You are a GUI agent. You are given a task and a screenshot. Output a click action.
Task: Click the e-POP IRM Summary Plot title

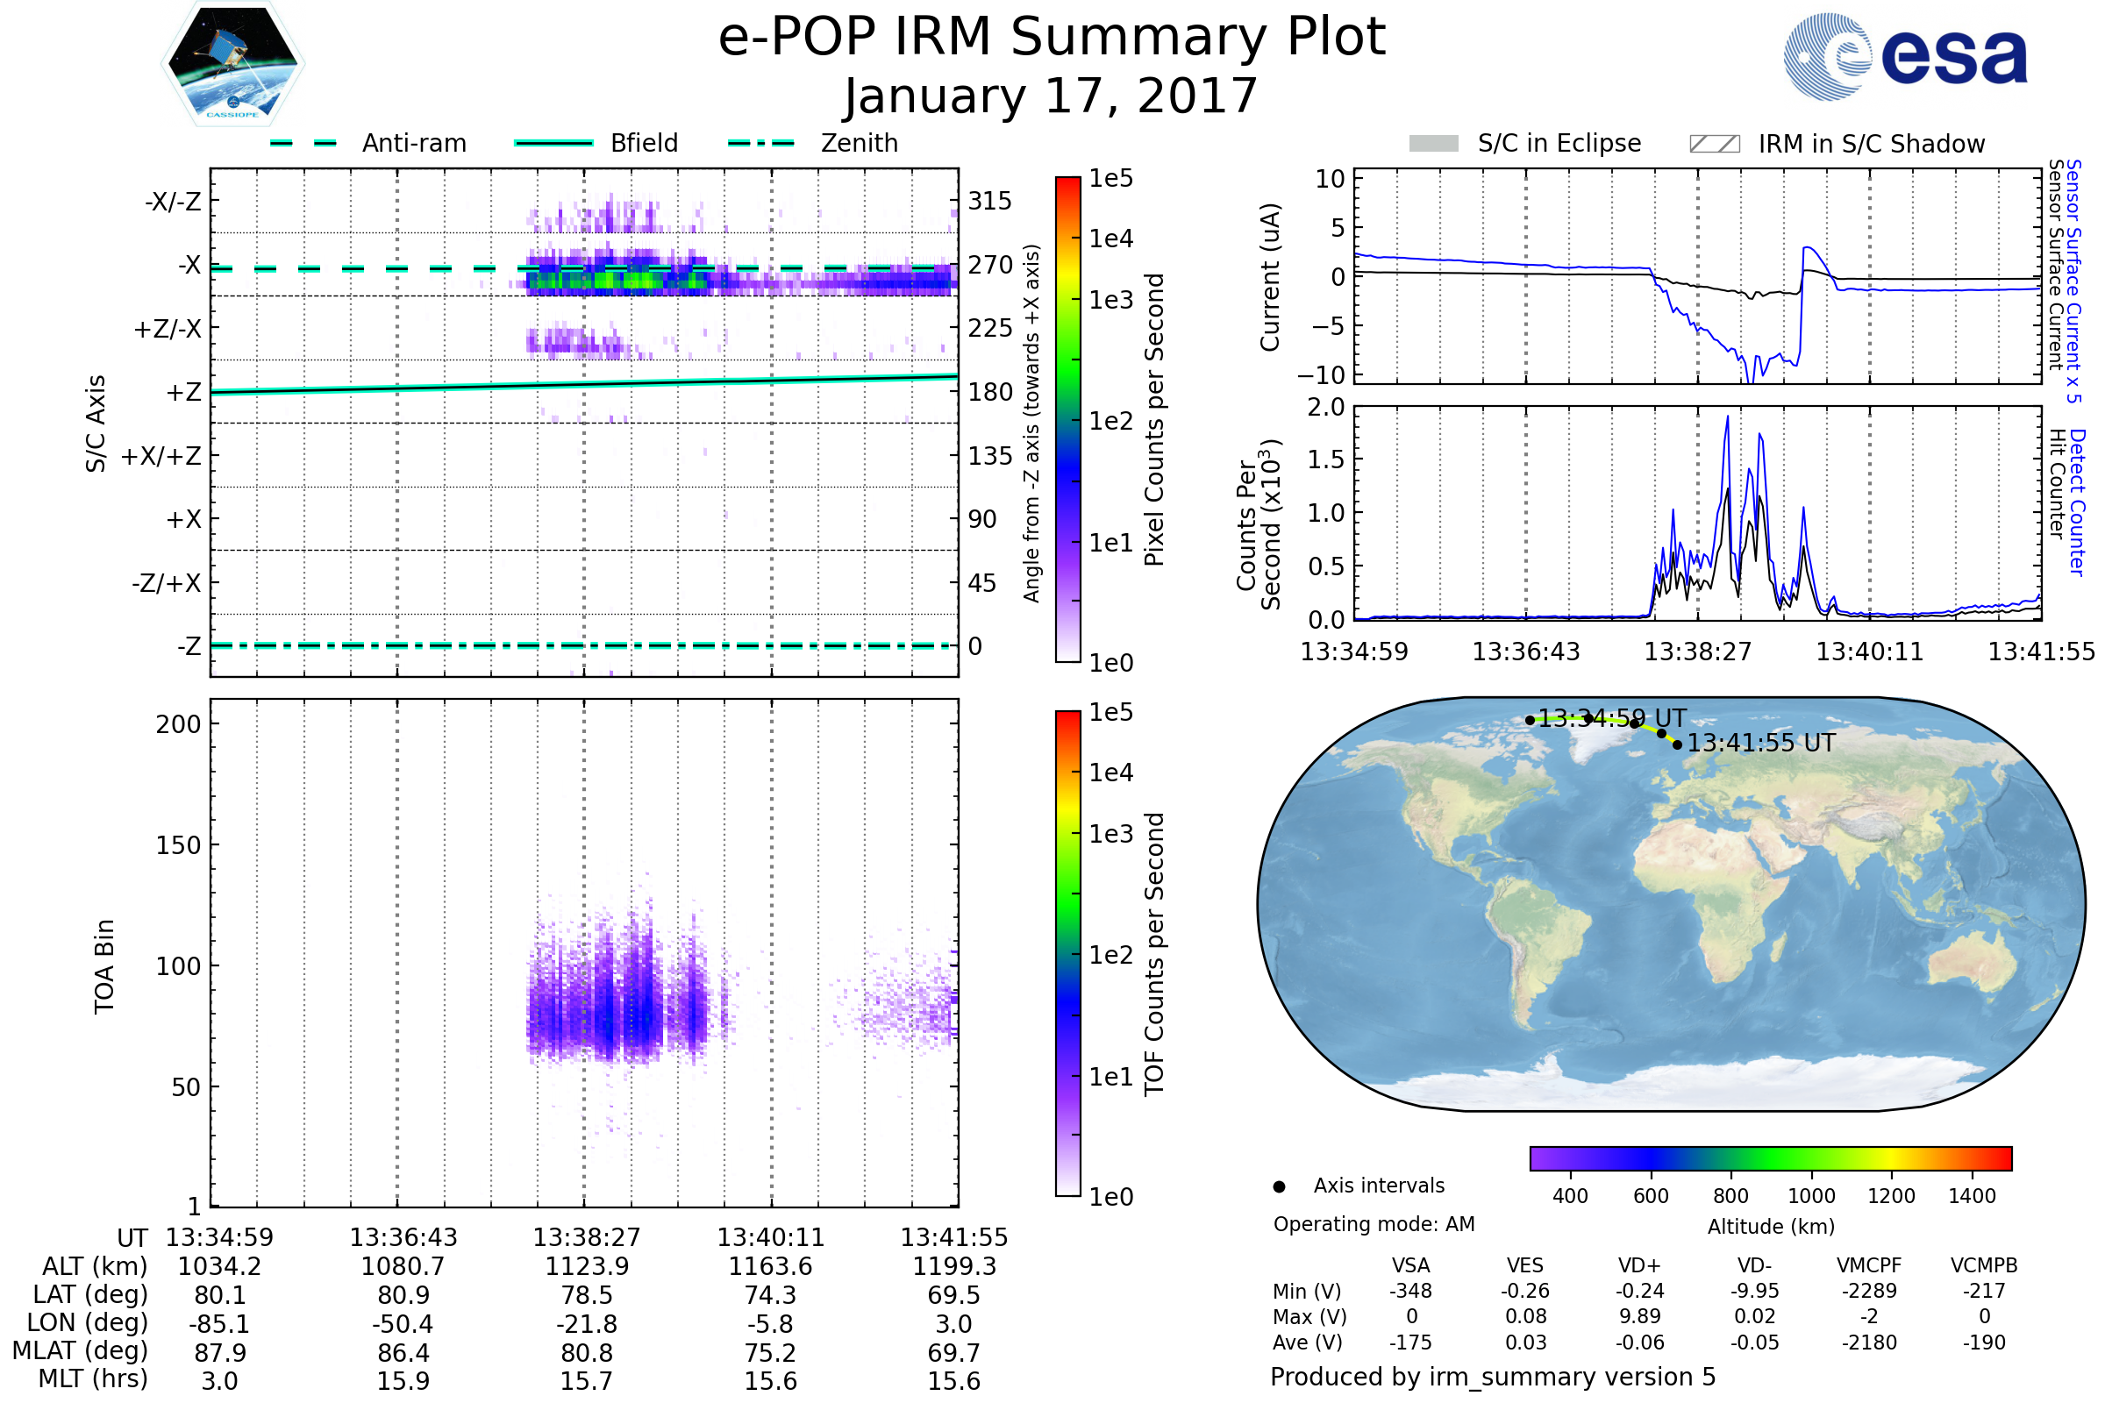click(x=1052, y=38)
